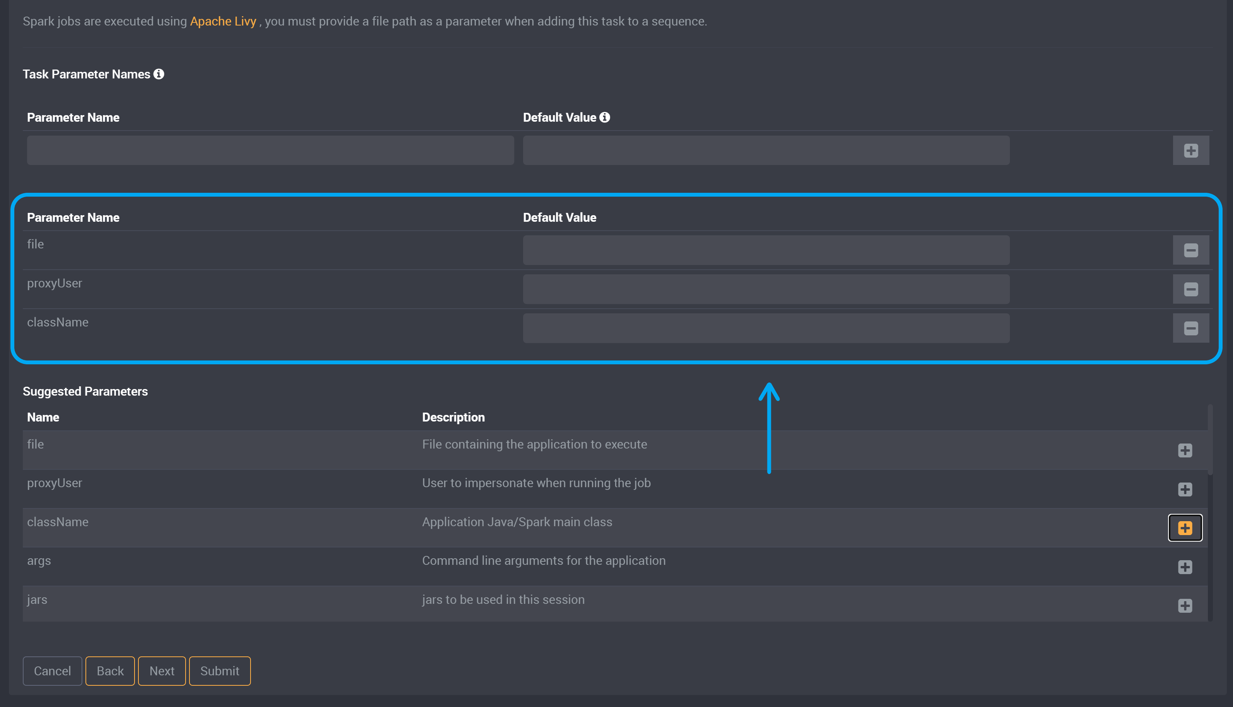Screen dimensions: 1233x707
Task: Click the Cancel button
Action: click(x=53, y=671)
